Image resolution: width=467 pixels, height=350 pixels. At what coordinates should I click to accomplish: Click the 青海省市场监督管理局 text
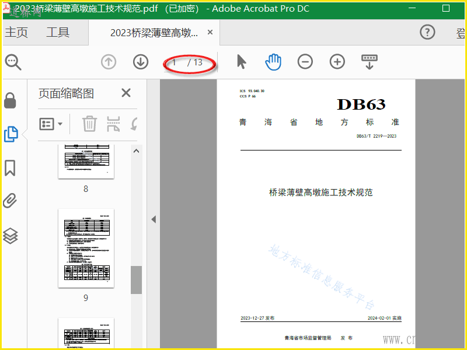click(x=308, y=338)
